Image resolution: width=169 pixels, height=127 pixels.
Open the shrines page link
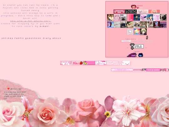point(8,38)
